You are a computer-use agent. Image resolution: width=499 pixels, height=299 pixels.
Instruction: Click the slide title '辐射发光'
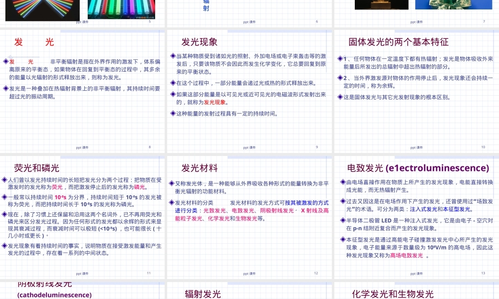pyautogui.click(x=203, y=294)
